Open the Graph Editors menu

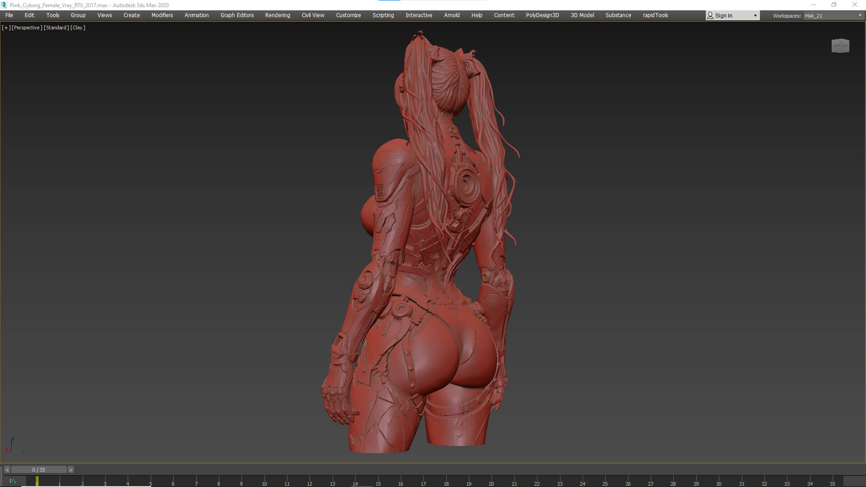coord(237,15)
